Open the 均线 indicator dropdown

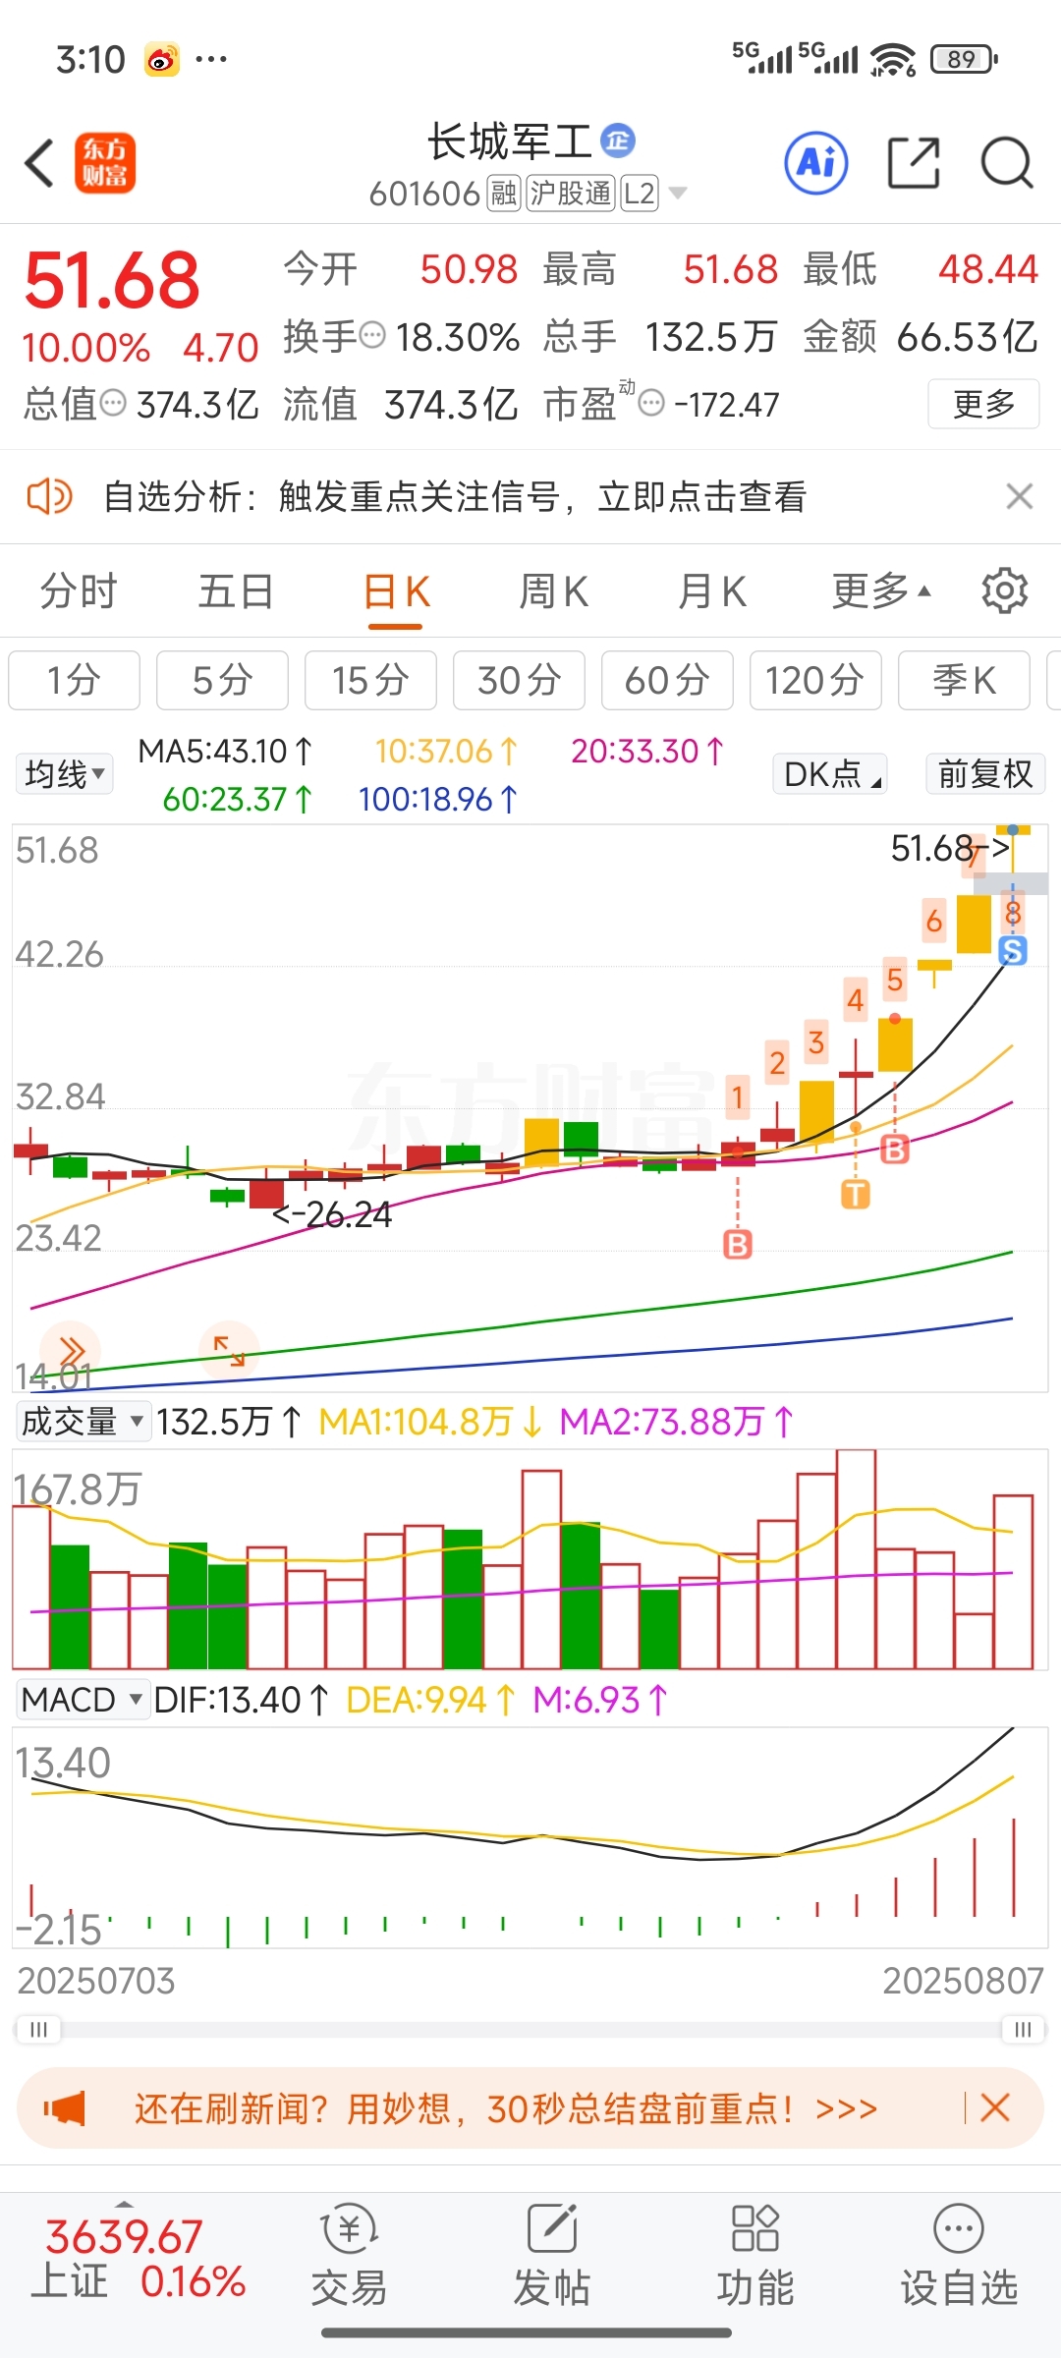[64, 774]
